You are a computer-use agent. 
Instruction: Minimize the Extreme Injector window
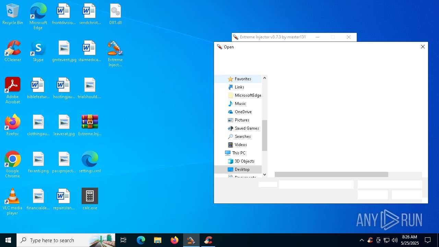[x=318, y=37]
